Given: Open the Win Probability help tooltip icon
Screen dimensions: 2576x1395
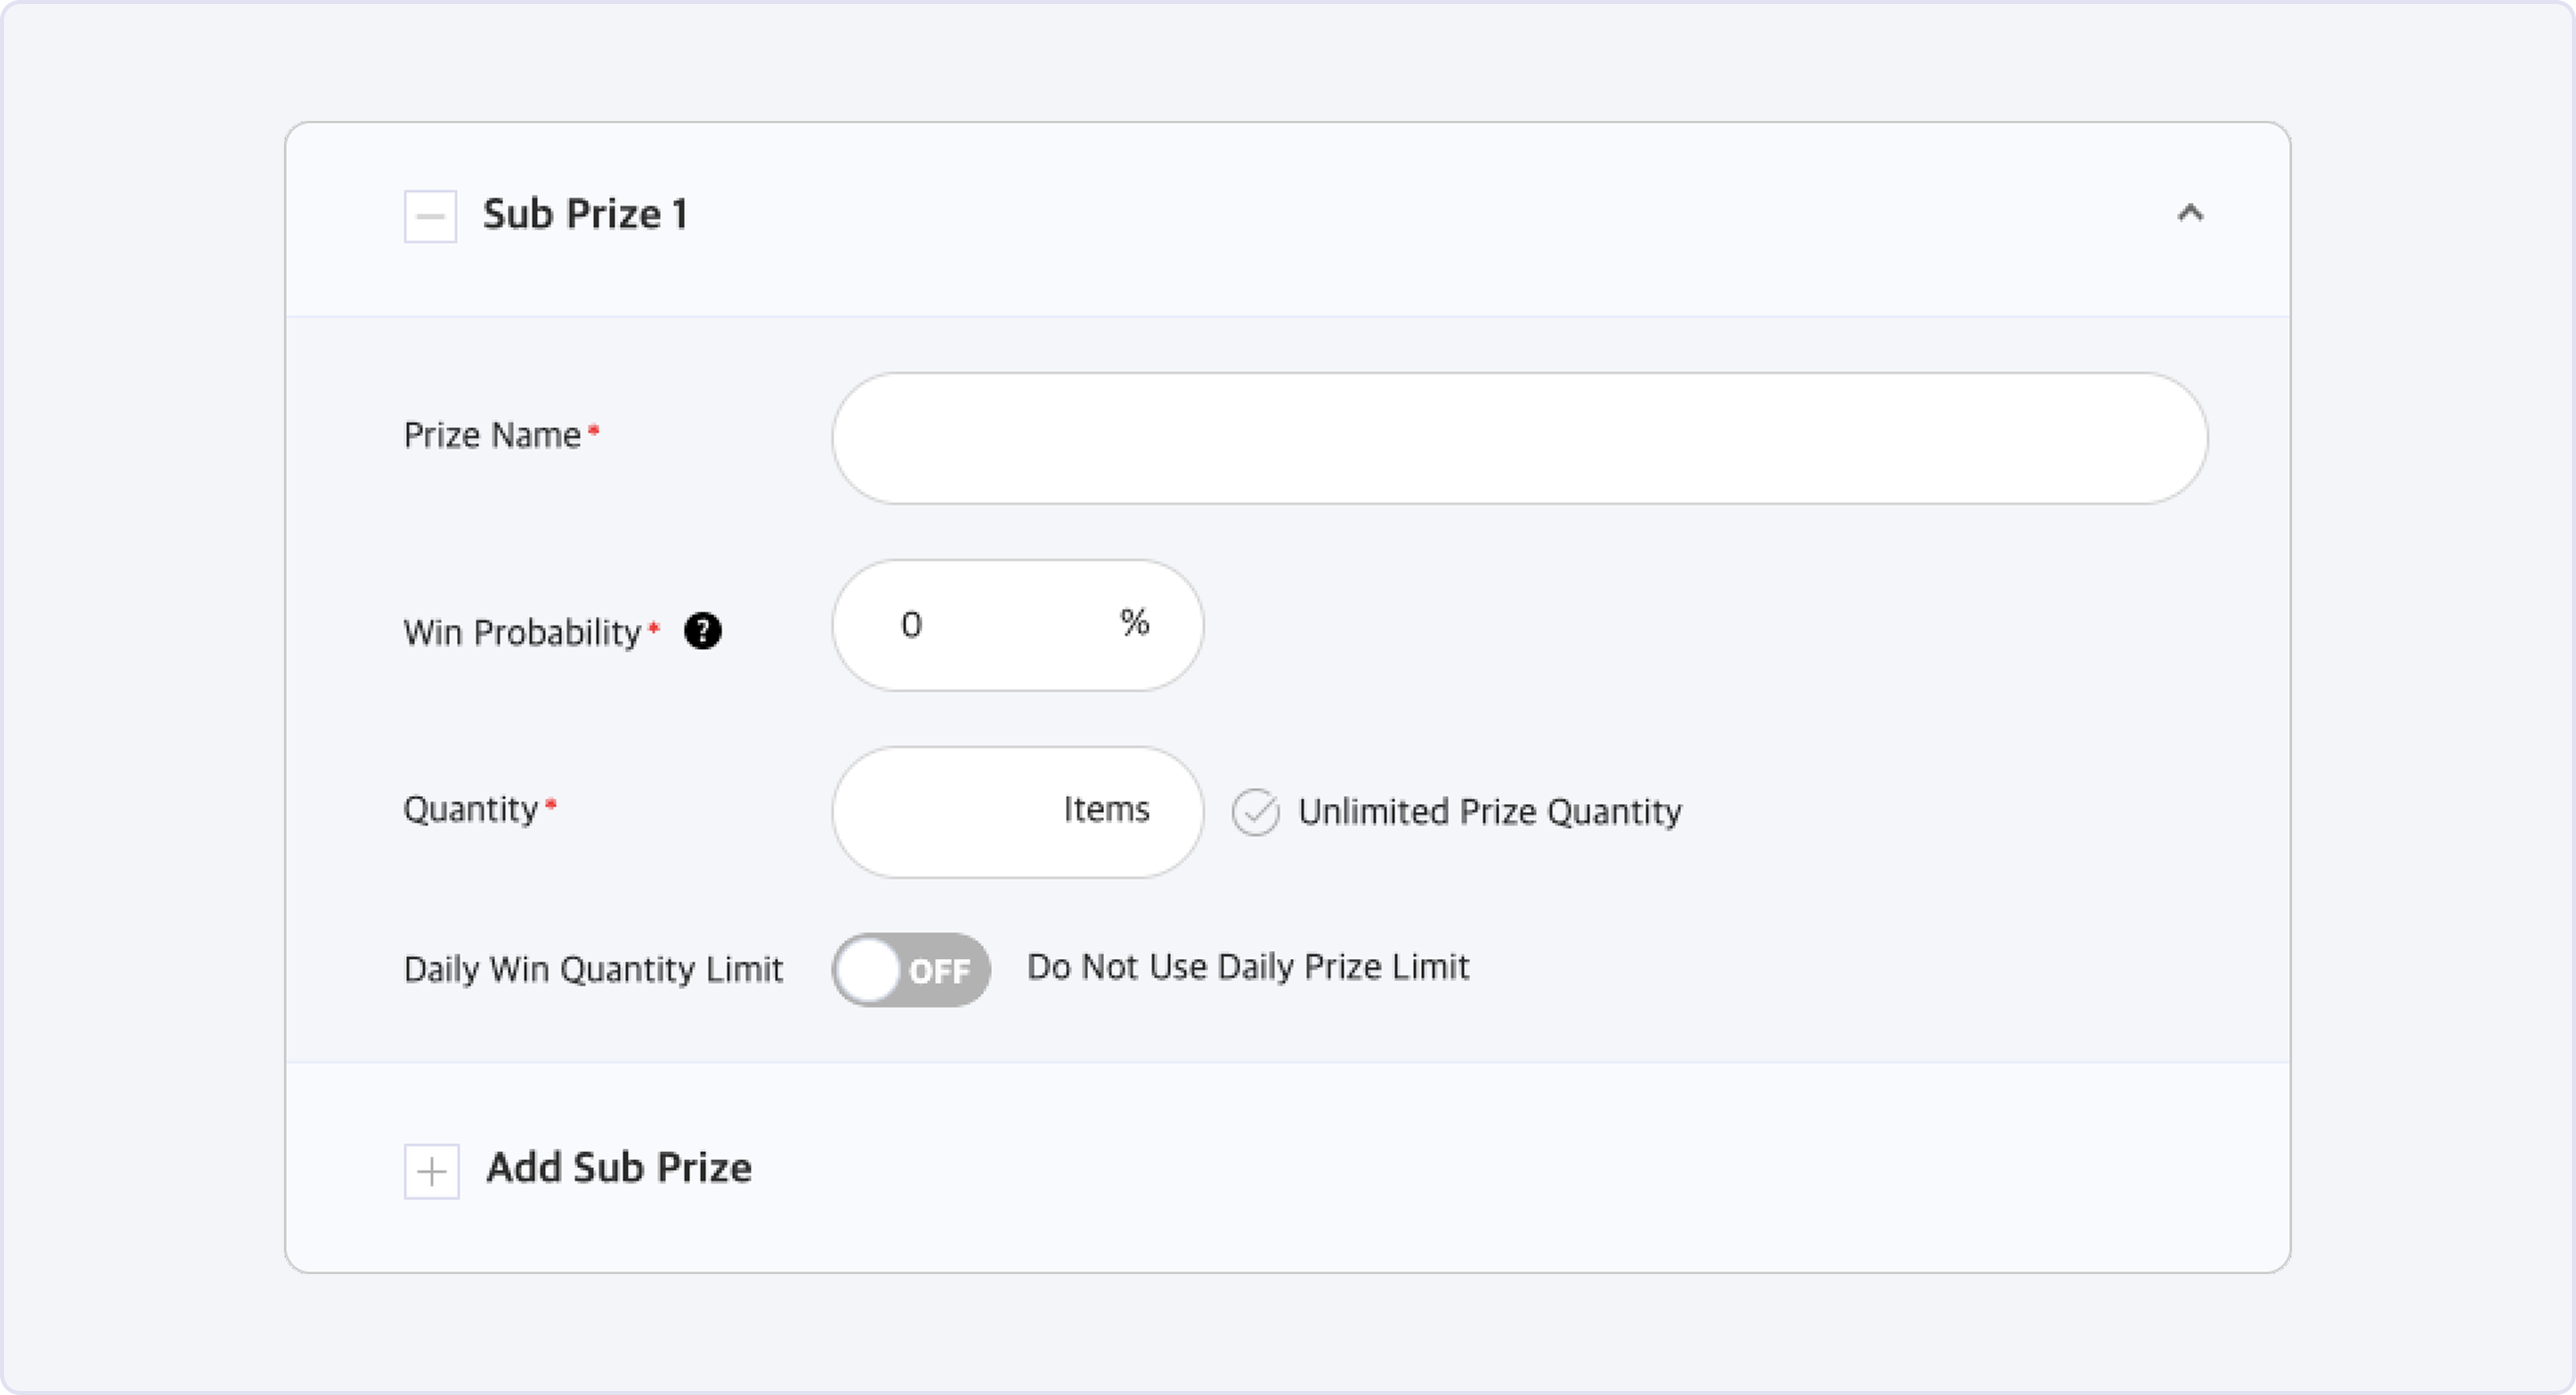Looking at the screenshot, I should 703,631.
